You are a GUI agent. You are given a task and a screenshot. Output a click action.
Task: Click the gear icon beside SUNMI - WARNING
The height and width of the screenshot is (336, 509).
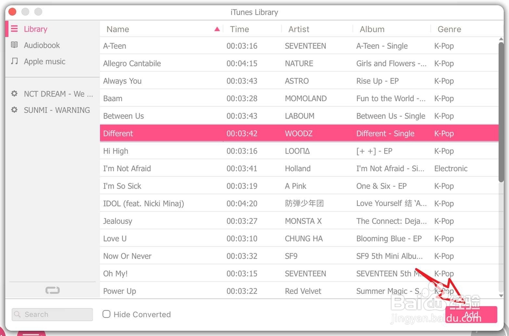coord(14,110)
